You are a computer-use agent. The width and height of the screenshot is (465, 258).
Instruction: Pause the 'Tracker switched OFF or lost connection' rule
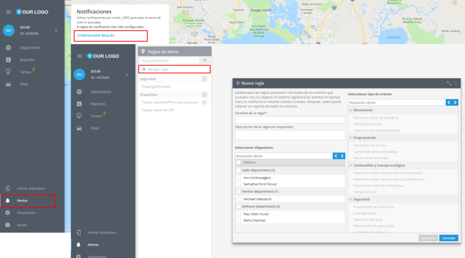tap(204, 102)
